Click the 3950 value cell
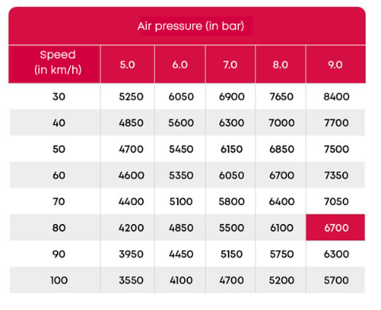Image resolution: width=381 pixels, height=310 pixels. click(x=131, y=254)
